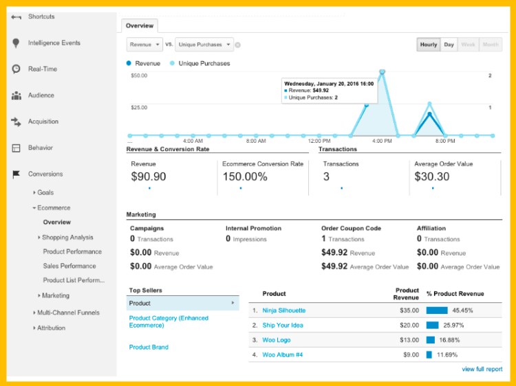Click the Intelligence Events lightbulb icon
This screenshot has height=386, width=516.
pos(16,43)
